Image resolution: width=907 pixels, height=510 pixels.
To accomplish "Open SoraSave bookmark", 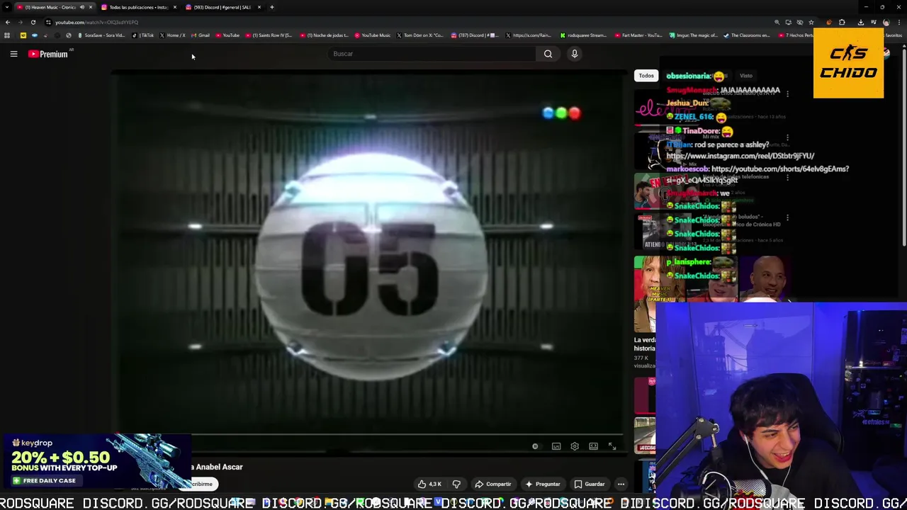I will coord(101,35).
